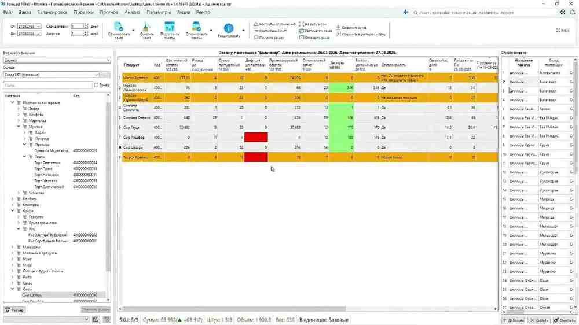
Task: Click the Сформировать заказ toolbar icon
Action: click(119, 27)
